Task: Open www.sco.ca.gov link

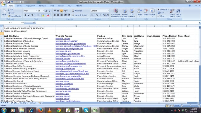Action: click(x=62, y=99)
